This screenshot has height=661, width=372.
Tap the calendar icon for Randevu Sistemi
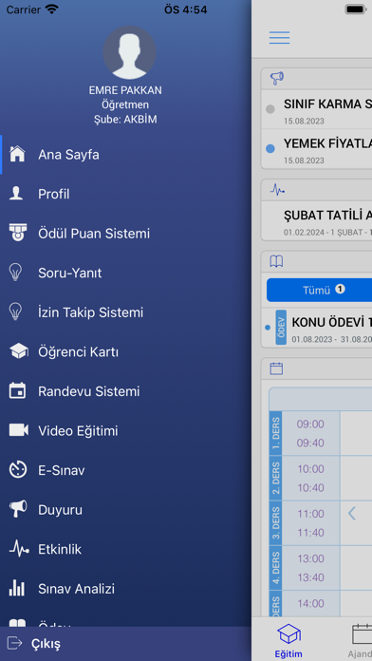click(17, 390)
